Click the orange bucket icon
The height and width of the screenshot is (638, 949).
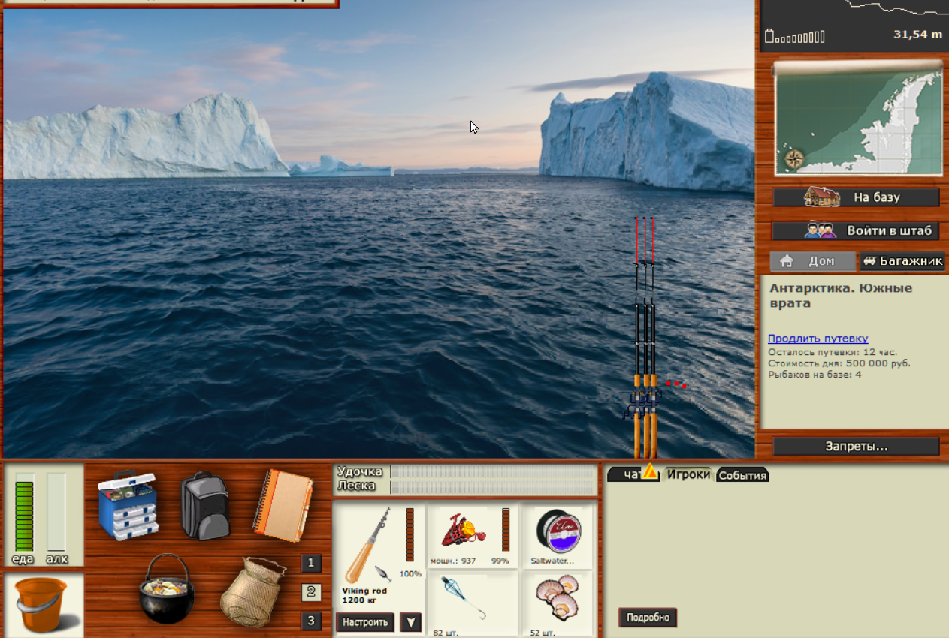pos(44,605)
